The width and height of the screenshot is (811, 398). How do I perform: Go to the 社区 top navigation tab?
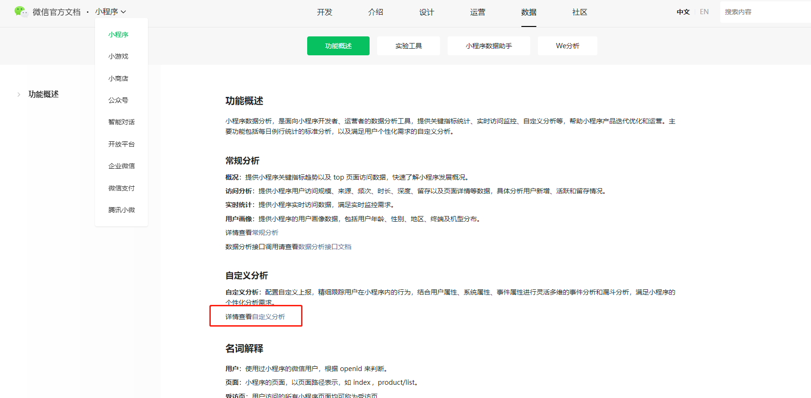(x=580, y=12)
